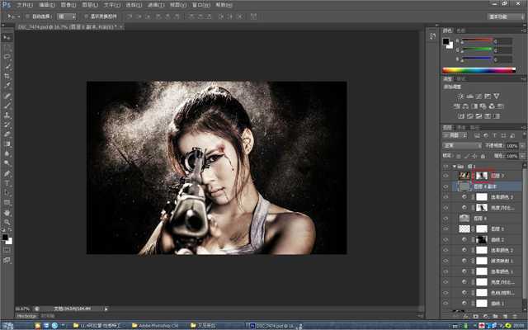528x330 pixels.
Task: Open the status bar info arrow menu
Action: 106,309
